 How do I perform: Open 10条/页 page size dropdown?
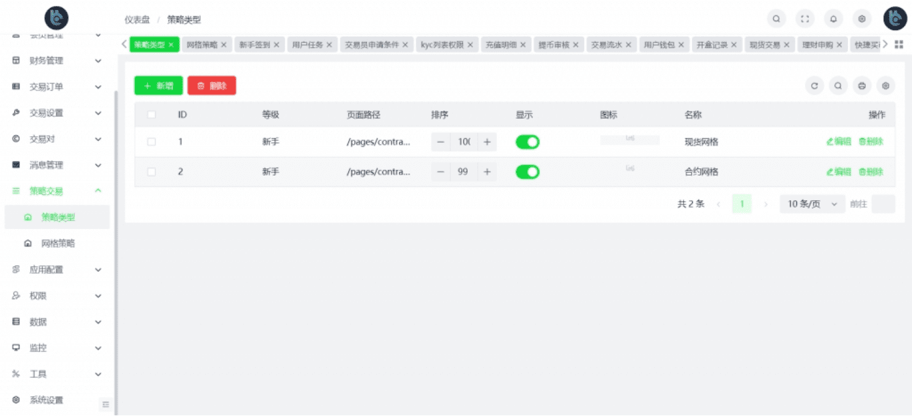pos(812,204)
